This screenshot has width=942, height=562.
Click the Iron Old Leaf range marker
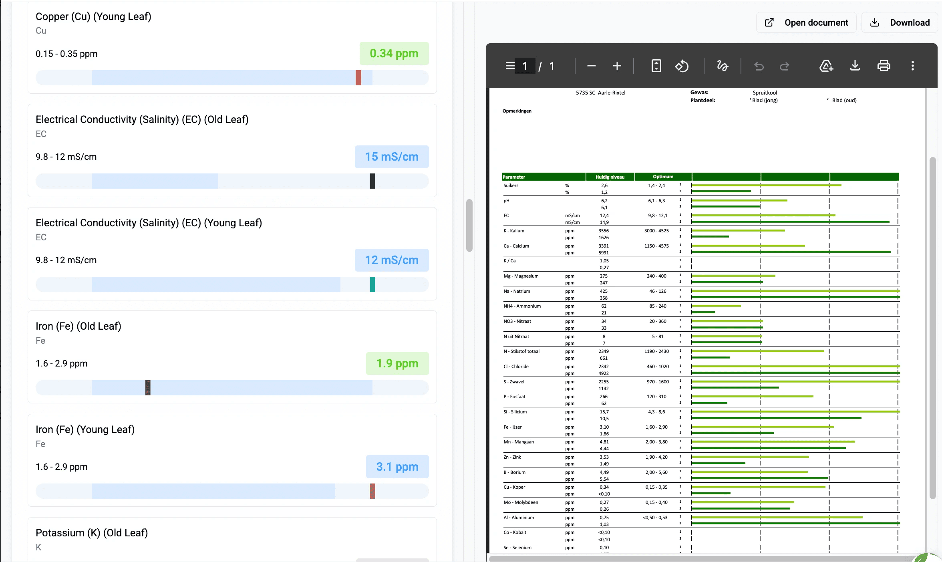coord(148,388)
